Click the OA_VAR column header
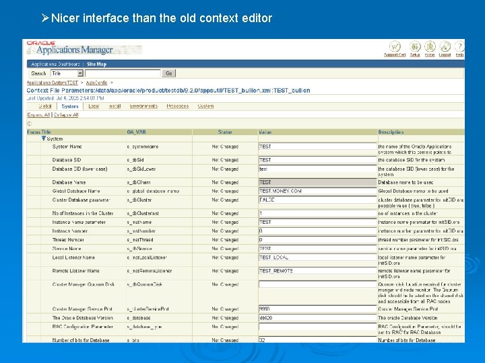The width and height of the screenshot is (485, 363). (x=136, y=132)
